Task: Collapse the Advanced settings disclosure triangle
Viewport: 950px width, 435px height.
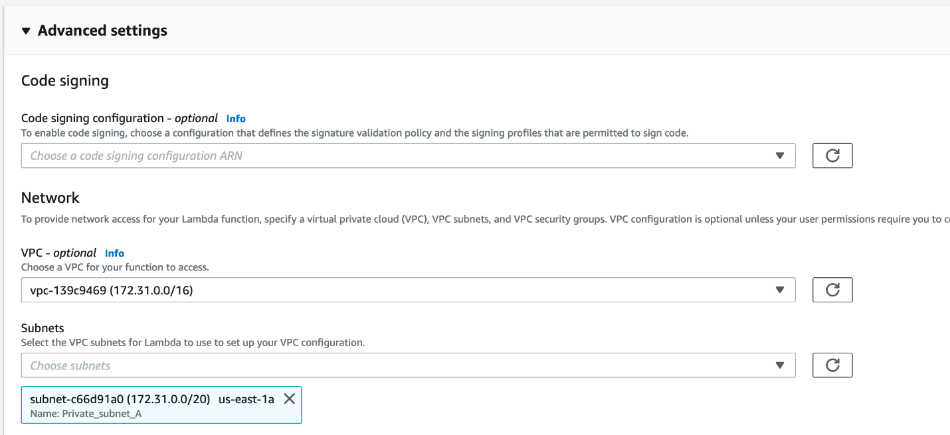Action: point(26,31)
